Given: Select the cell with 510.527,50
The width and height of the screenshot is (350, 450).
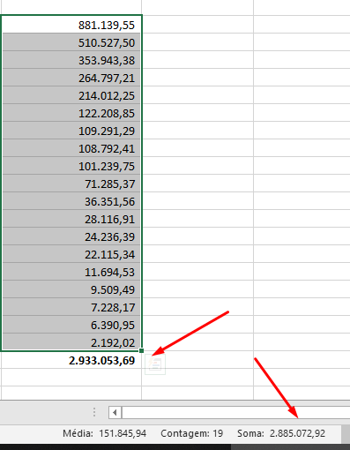Looking at the screenshot, I should tap(71, 42).
